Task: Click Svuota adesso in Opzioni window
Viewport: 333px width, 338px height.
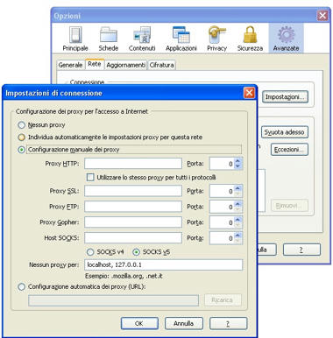Action: [x=285, y=132]
